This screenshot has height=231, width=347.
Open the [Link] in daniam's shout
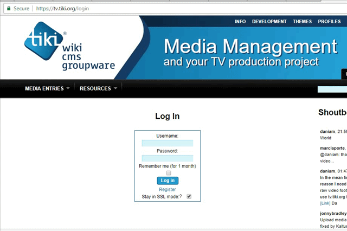(325, 203)
